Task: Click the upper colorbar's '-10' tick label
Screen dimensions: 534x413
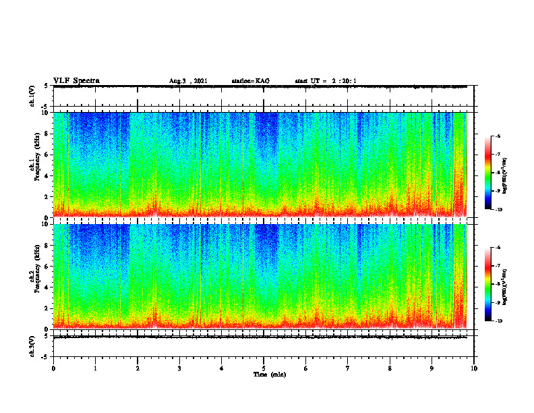Action: click(498, 210)
